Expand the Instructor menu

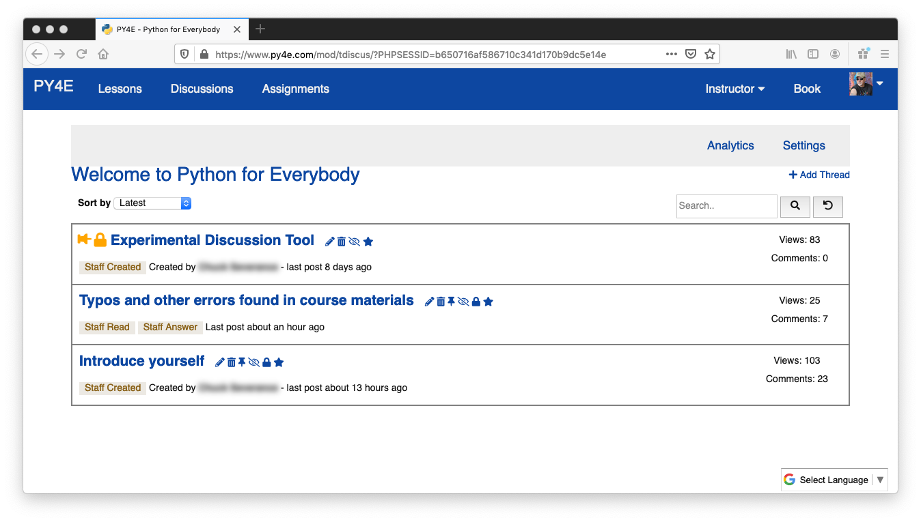tap(734, 89)
